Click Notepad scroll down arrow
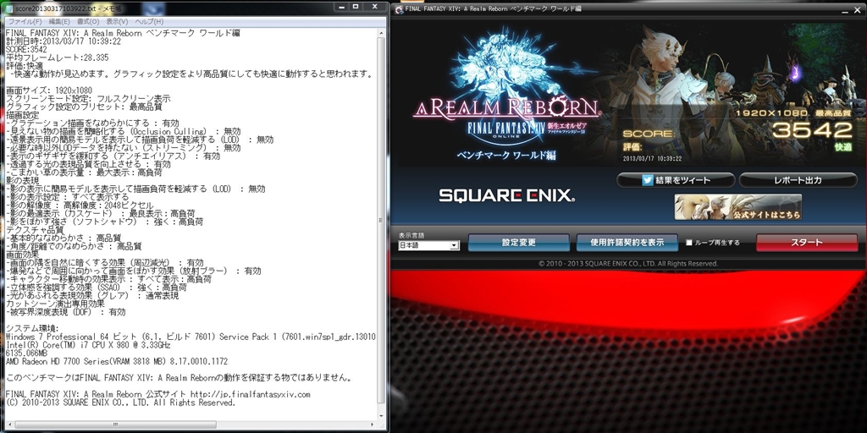This screenshot has width=867, height=433. pyautogui.click(x=380, y=416)
